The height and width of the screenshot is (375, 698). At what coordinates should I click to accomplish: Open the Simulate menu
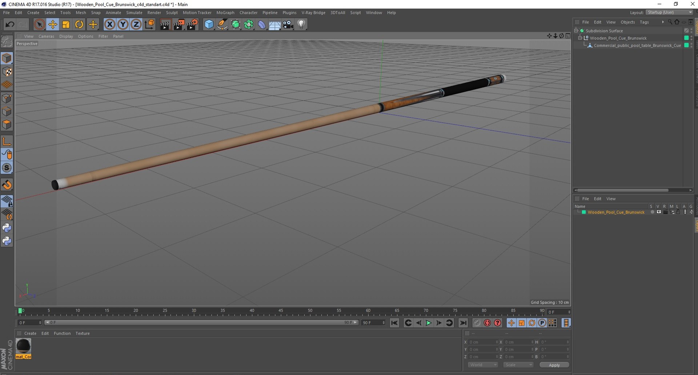coord(134,13)
